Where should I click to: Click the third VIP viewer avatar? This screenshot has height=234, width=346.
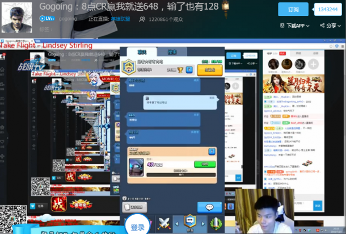[300, 64]
